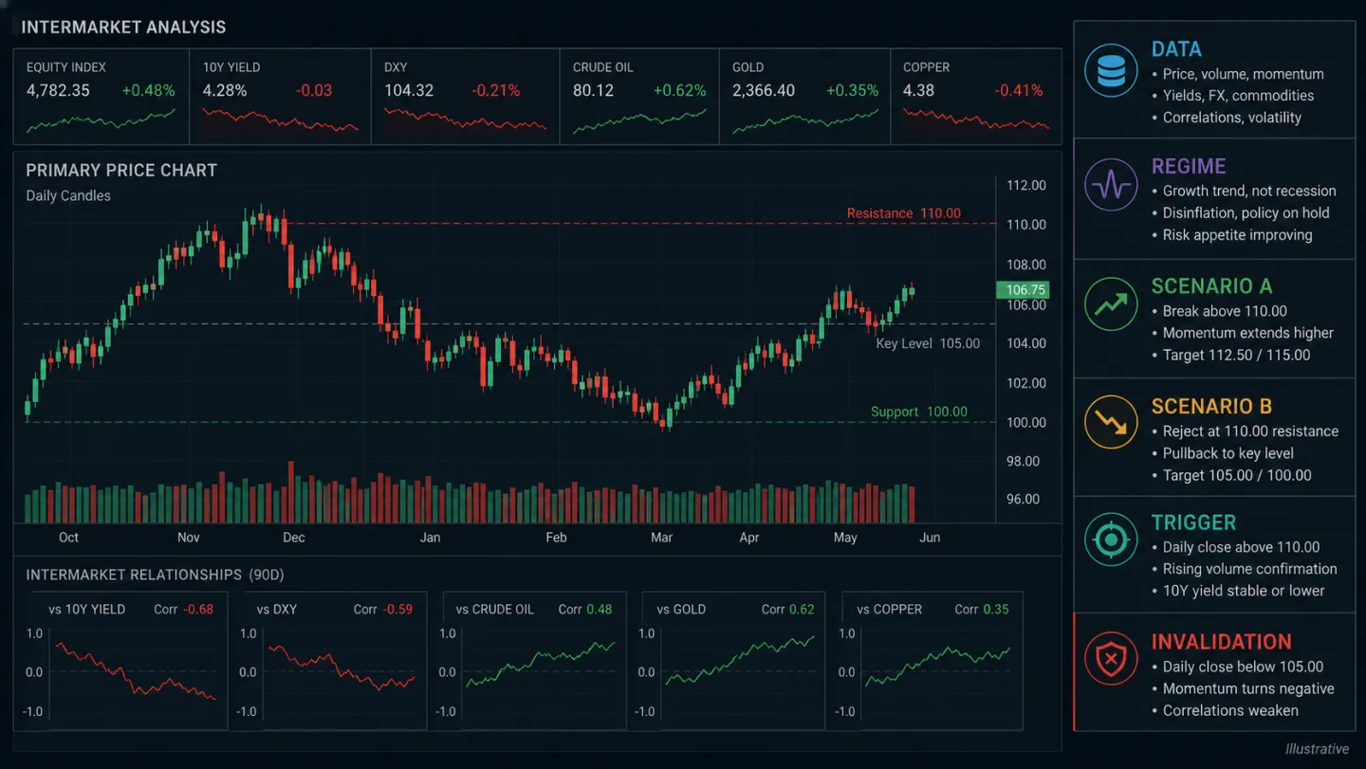The width and height of the screenshot is (1366, 769).
Task: Click the Gold price 2,366.40
Action: 764,91
